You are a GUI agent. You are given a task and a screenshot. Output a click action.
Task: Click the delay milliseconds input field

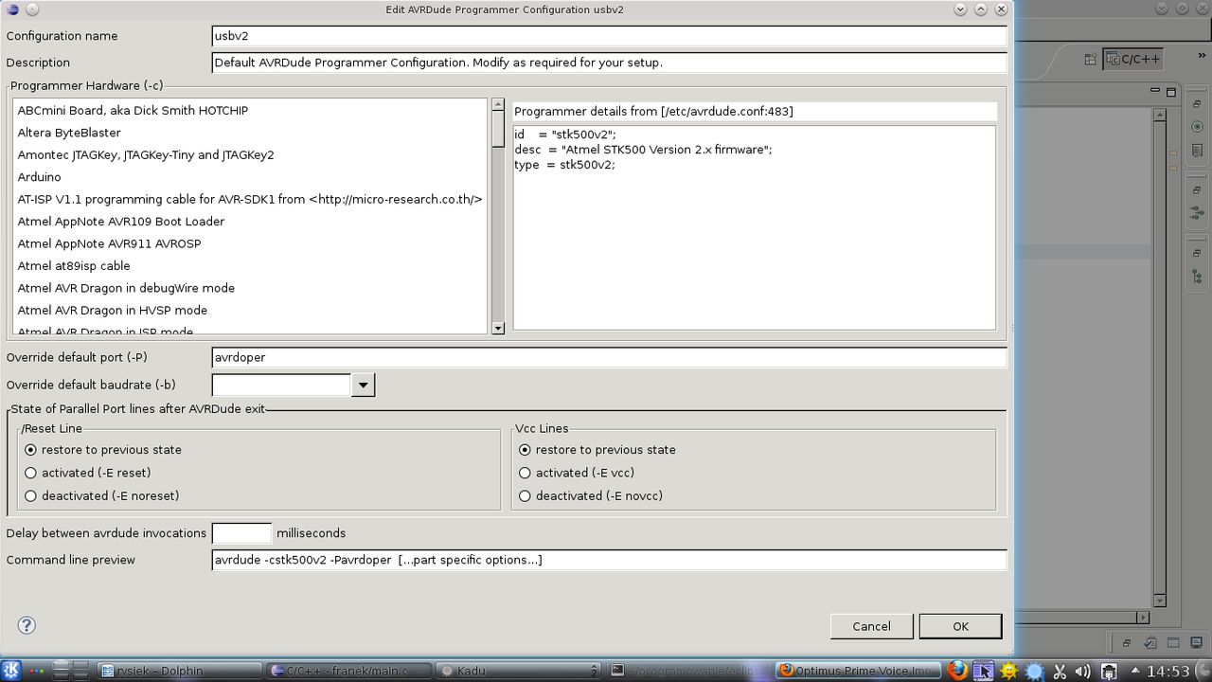tap(241, 533)
